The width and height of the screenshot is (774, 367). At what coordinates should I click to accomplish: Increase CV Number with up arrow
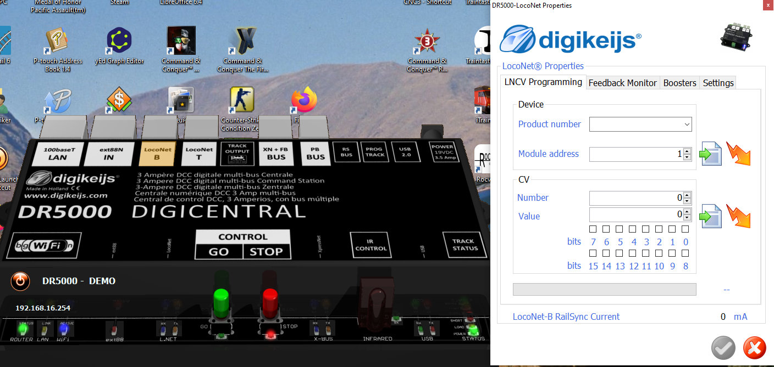[687, 195]
